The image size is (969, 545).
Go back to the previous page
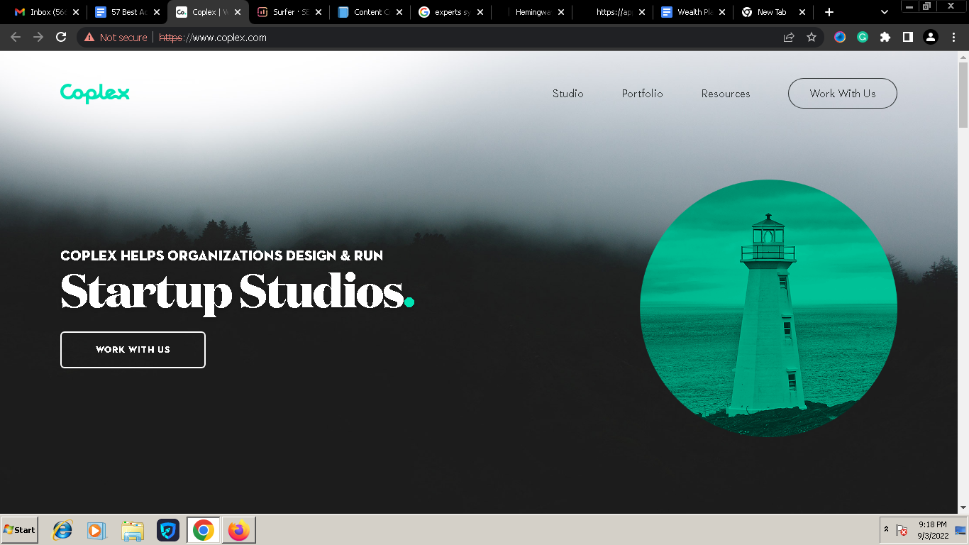(16, 38)
